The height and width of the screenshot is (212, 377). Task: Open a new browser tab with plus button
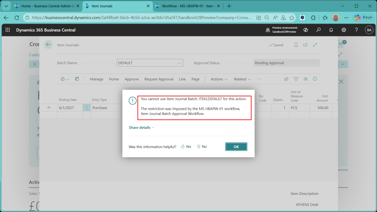[229, 6]
